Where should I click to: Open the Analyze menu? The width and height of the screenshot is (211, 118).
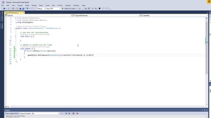[68, 6]
